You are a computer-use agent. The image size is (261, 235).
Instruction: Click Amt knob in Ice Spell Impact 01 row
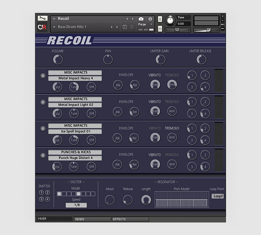click(172, 137)
